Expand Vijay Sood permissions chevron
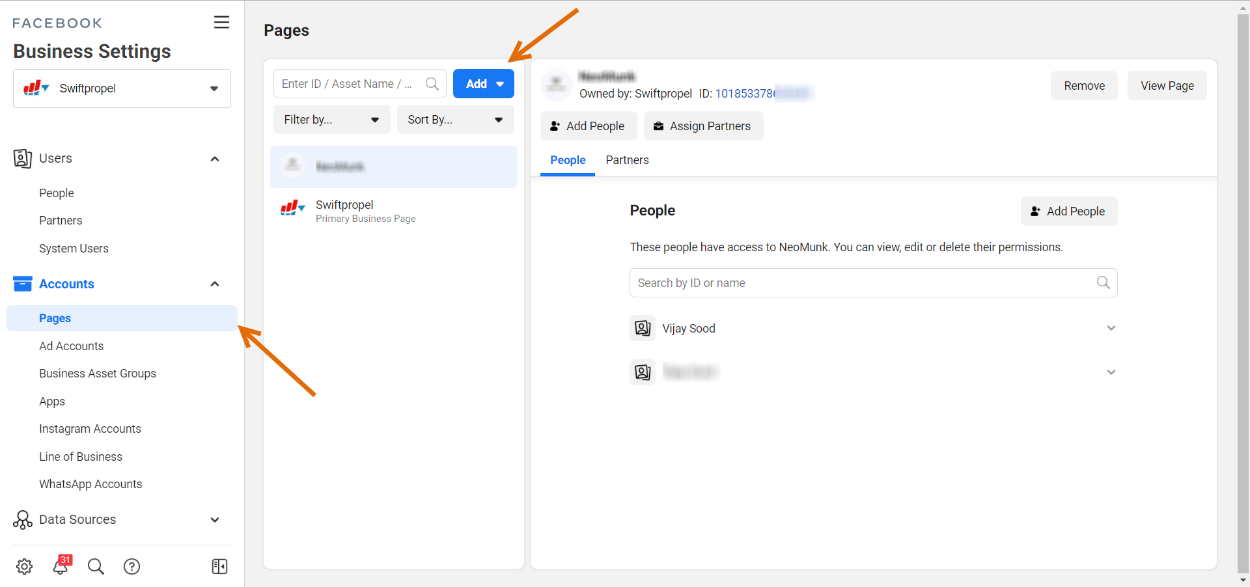The image size is (1250, 587). tap(1111, 328)
